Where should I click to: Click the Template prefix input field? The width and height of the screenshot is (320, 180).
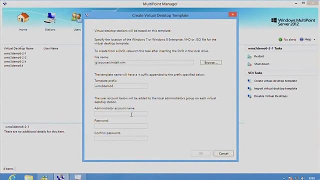(x=121, y=86)
